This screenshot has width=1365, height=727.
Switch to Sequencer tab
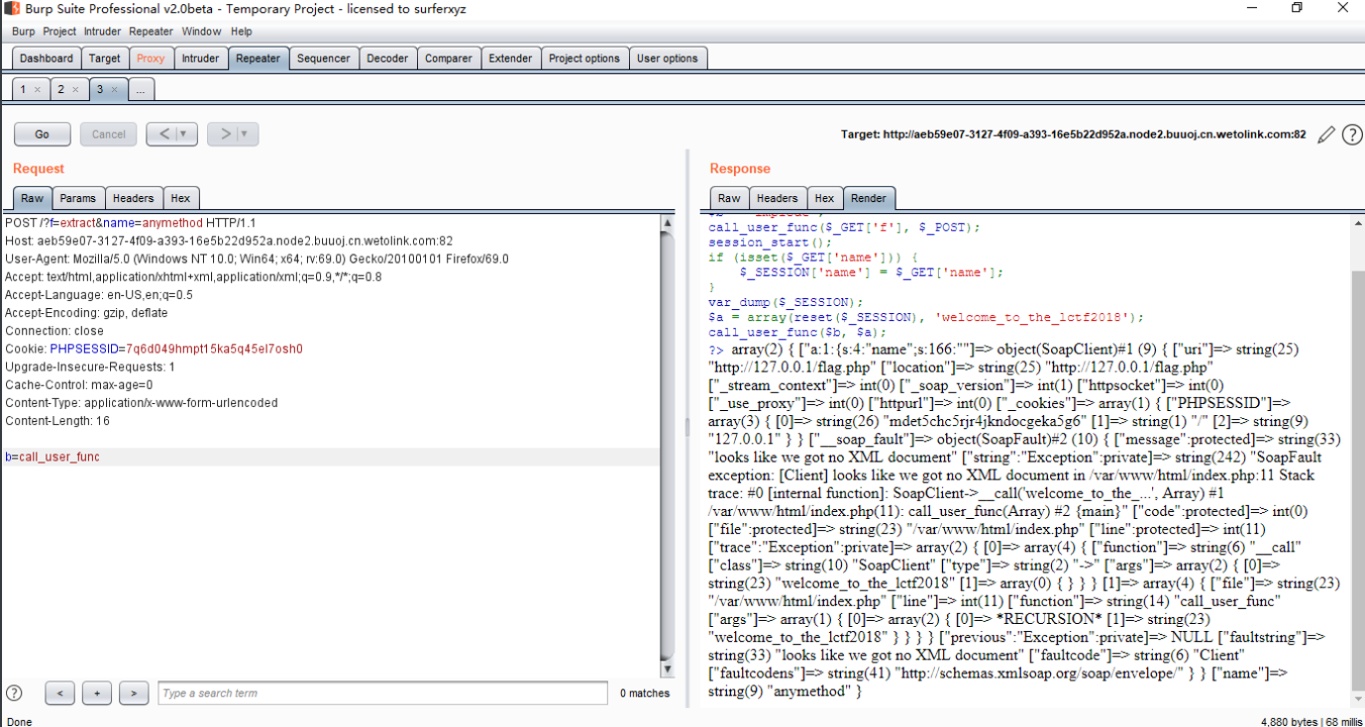pos(324,58)
